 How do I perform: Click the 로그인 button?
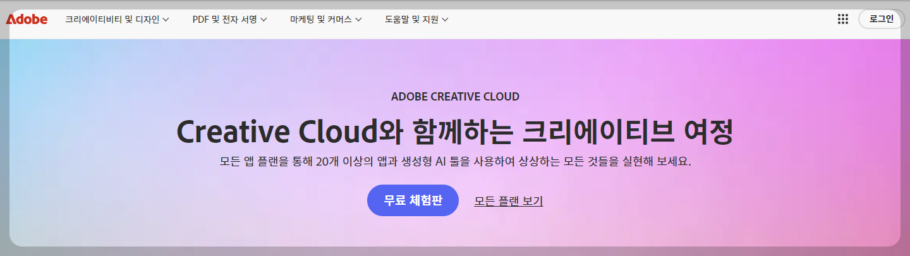[882, 19]
